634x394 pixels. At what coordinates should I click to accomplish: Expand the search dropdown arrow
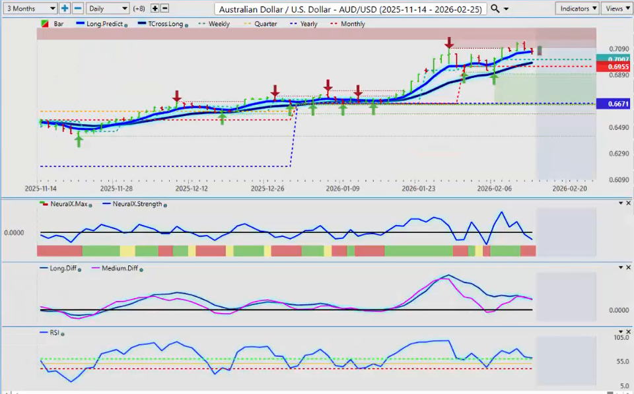[507, 9]
